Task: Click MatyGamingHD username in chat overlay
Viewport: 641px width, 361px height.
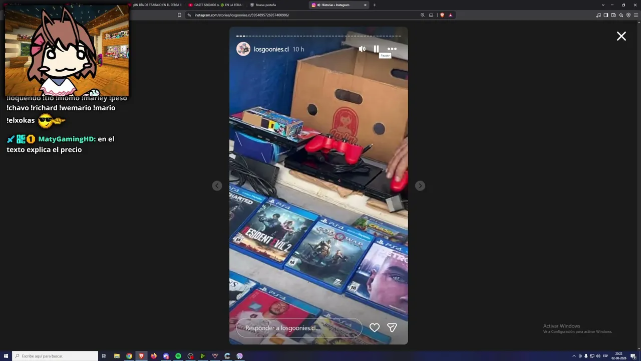Action: point(66,139)
